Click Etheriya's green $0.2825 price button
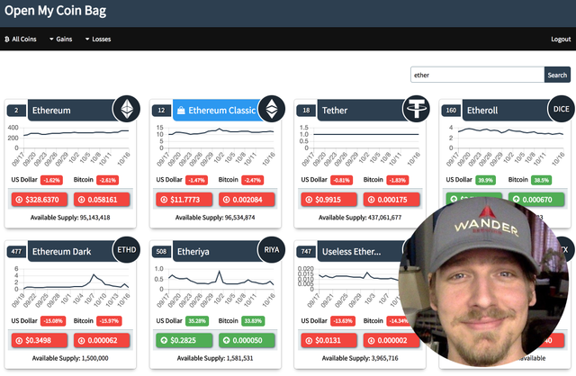Viewport: 576px width, 376px height. click(184, 340)
